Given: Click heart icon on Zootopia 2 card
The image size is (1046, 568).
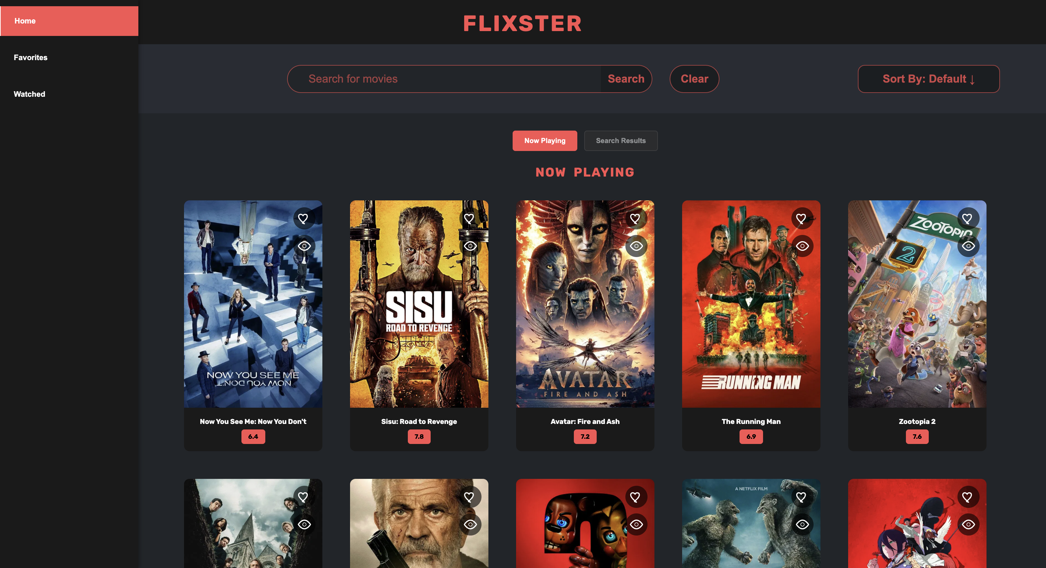Looking at the screenshot, I should click(x=967, y=219).
